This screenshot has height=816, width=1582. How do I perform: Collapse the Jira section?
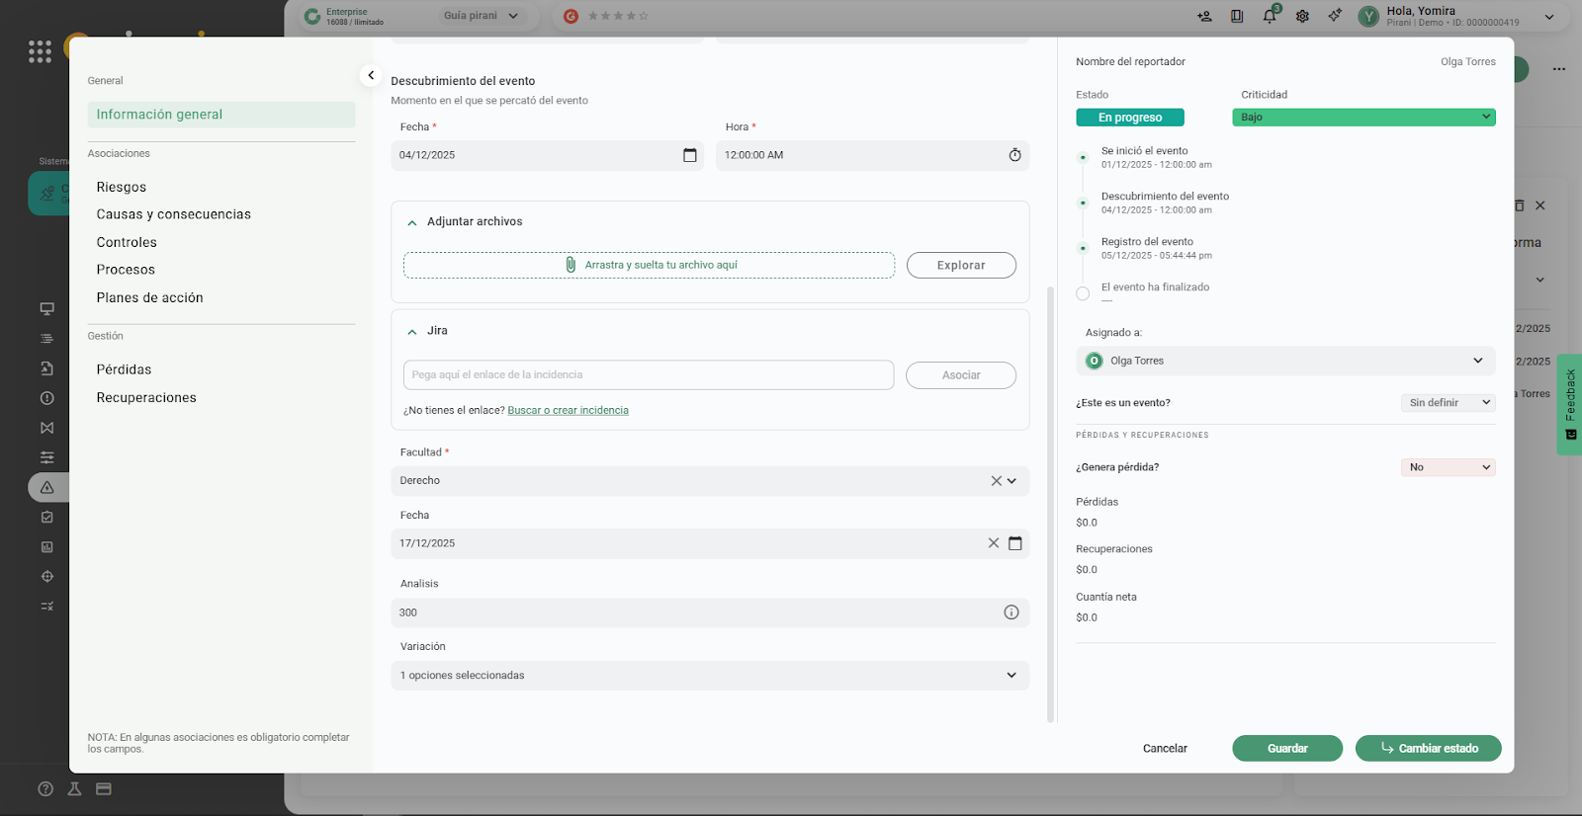pos(412,332)
